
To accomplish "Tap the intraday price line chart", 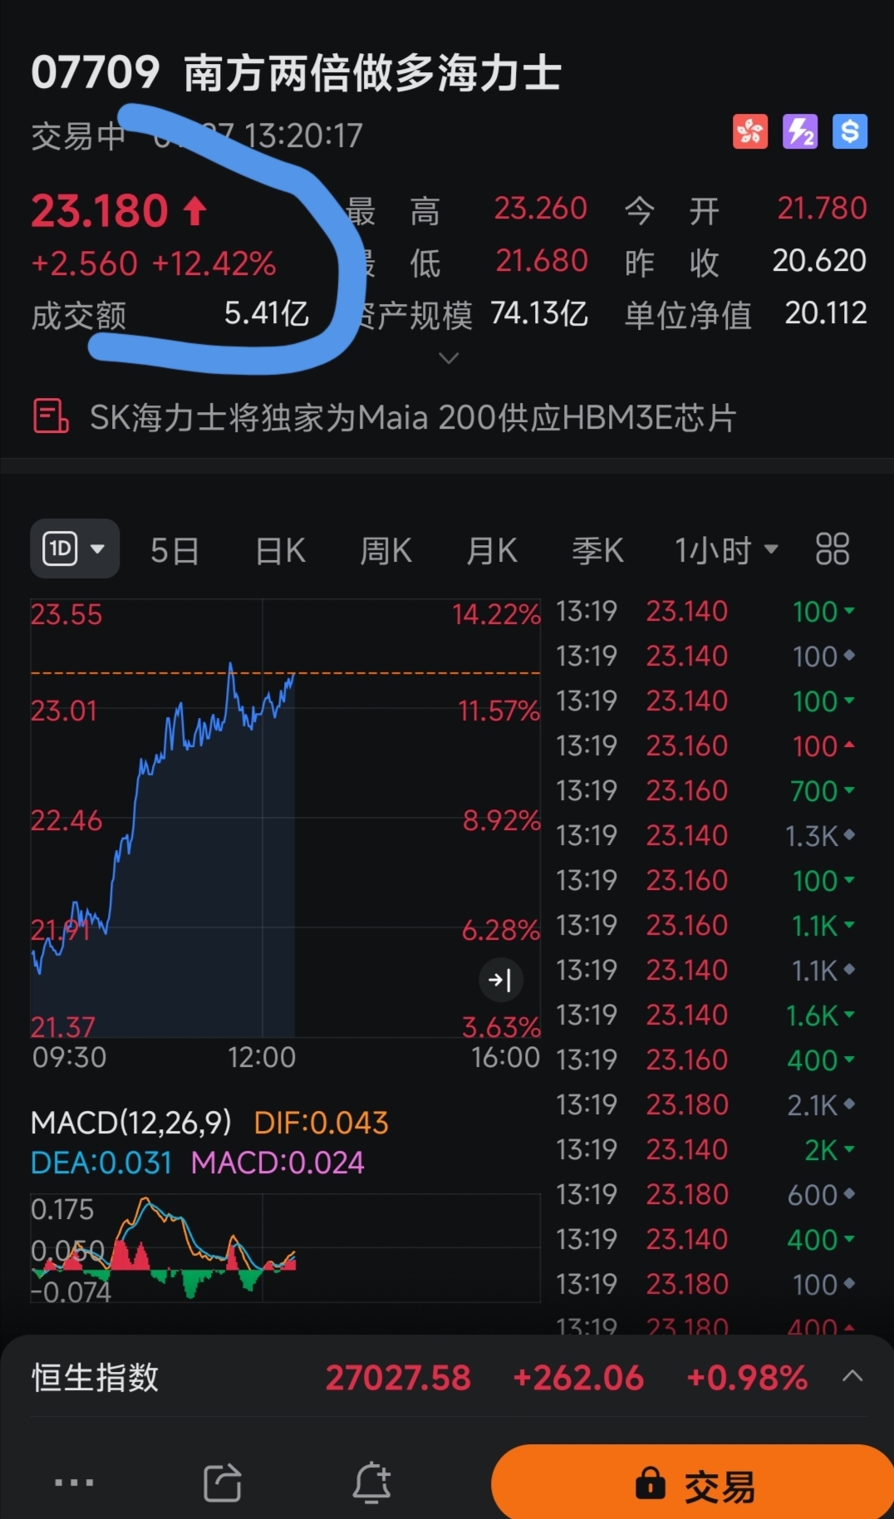I will (x=285, y=818).
